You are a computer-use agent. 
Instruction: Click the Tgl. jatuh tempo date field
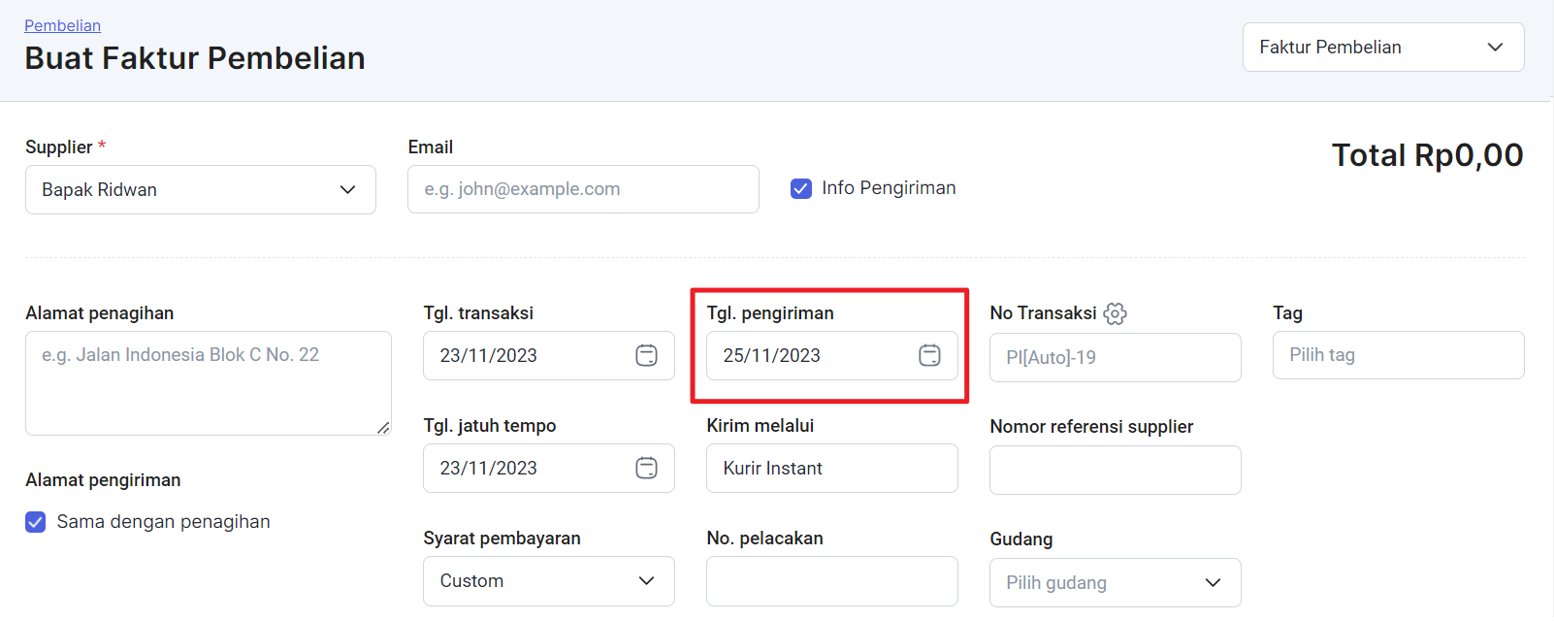click(549, 468)
